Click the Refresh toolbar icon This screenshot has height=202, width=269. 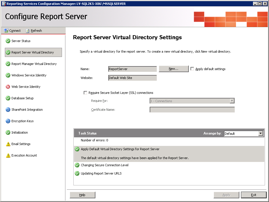pyautogui.click(x=28, y=31)
